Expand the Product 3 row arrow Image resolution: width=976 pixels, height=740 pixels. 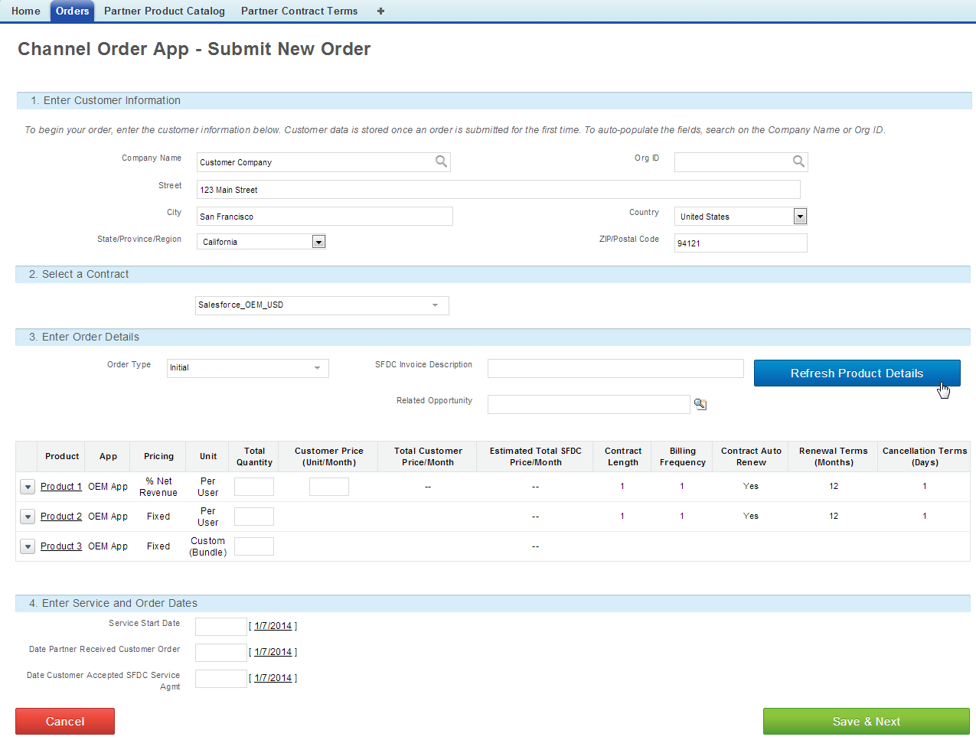point(28,546)
